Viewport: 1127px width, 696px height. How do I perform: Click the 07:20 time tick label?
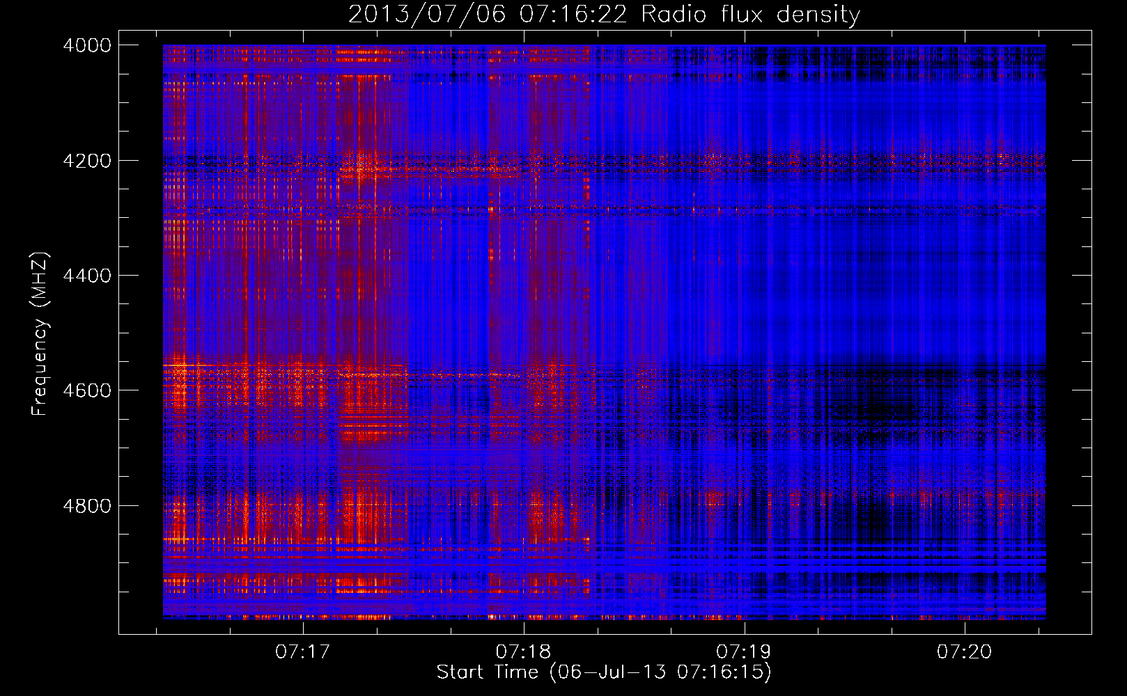[x=965, y=652]
